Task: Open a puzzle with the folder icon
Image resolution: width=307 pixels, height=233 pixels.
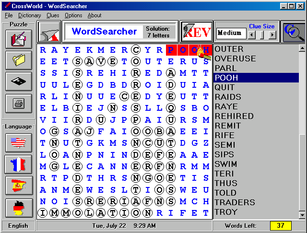Action: (x=19, y=60)
